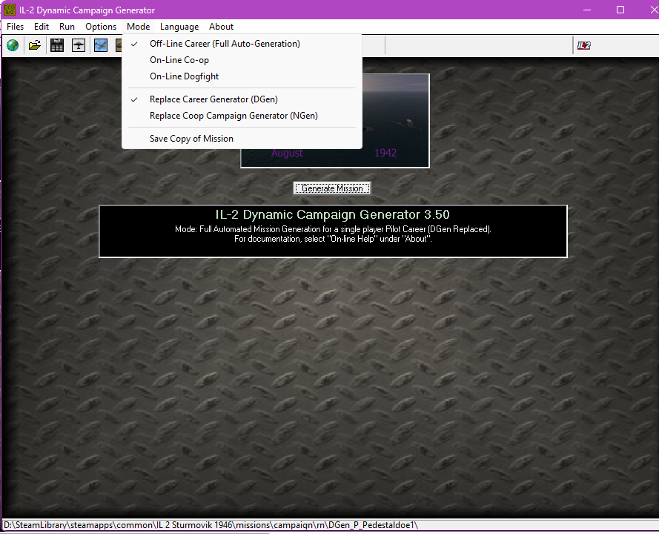
Task: Click the red IL-2 logo icon
Action: [x=584, y=45]
